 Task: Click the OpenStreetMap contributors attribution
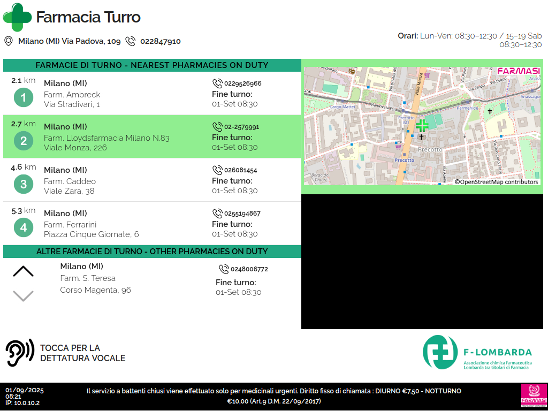pyautogui.click(x=496, y=182)
